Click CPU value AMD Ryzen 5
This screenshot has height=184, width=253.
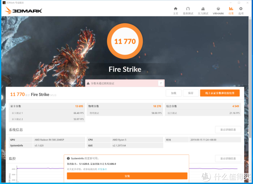pos(119,140)
